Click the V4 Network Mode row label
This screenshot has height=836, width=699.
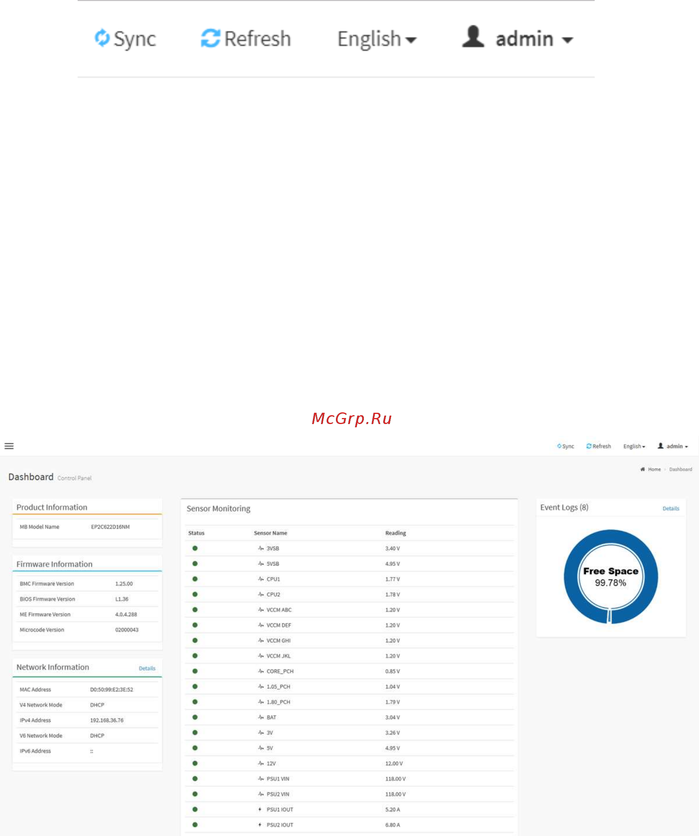[41, 705]
